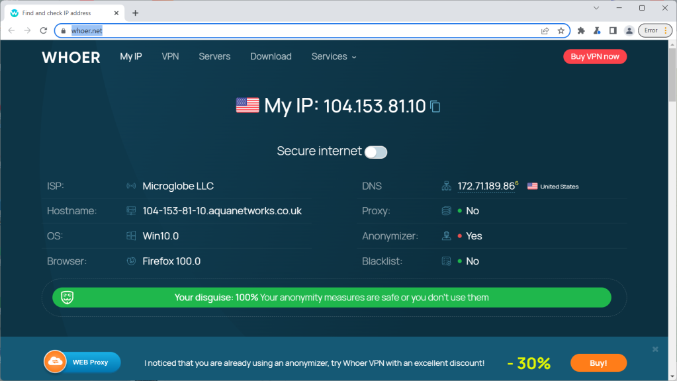The height and width of the screenshot is (381, 677).
Task: Click the IP address 104.153.81.10
Action: pyautogui.click(x=375, y=106)
